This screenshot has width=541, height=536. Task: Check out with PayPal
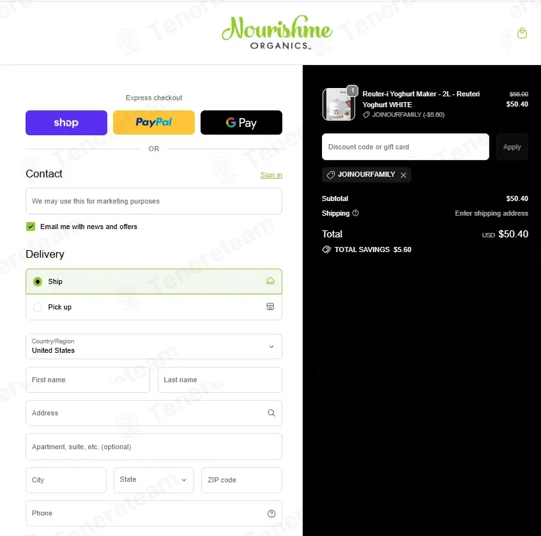[x=154, y=123]
